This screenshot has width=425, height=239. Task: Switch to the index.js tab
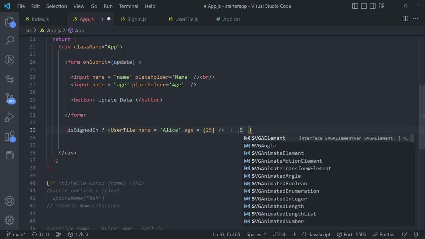[43, 19]
